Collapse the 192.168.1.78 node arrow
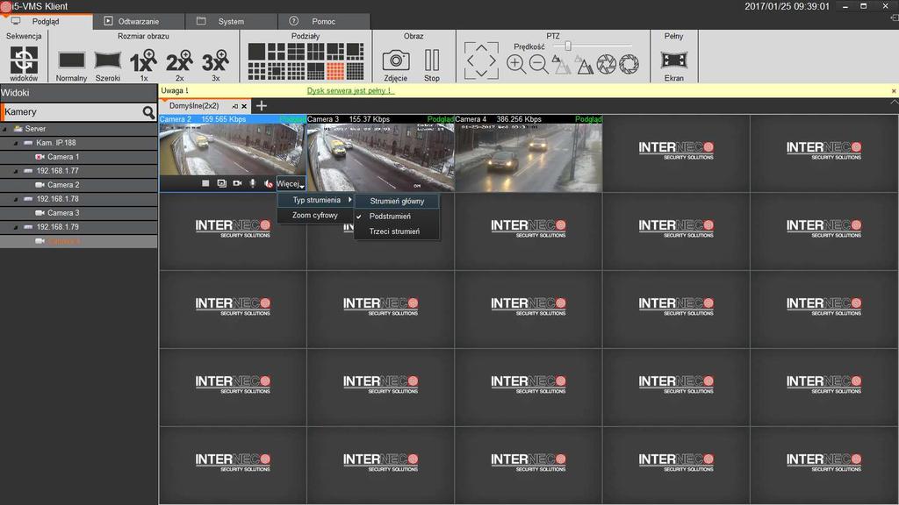This screenshot has height=505, width=899. (x=16, y=199)
